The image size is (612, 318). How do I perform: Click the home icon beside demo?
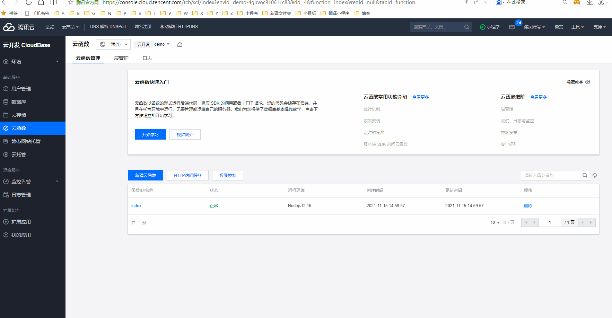click(x=180, y=44)
